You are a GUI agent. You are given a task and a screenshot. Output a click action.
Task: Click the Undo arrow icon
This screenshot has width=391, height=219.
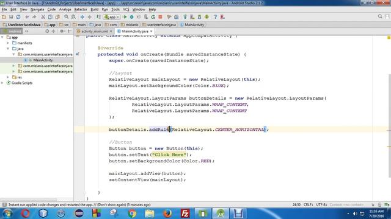27,17
